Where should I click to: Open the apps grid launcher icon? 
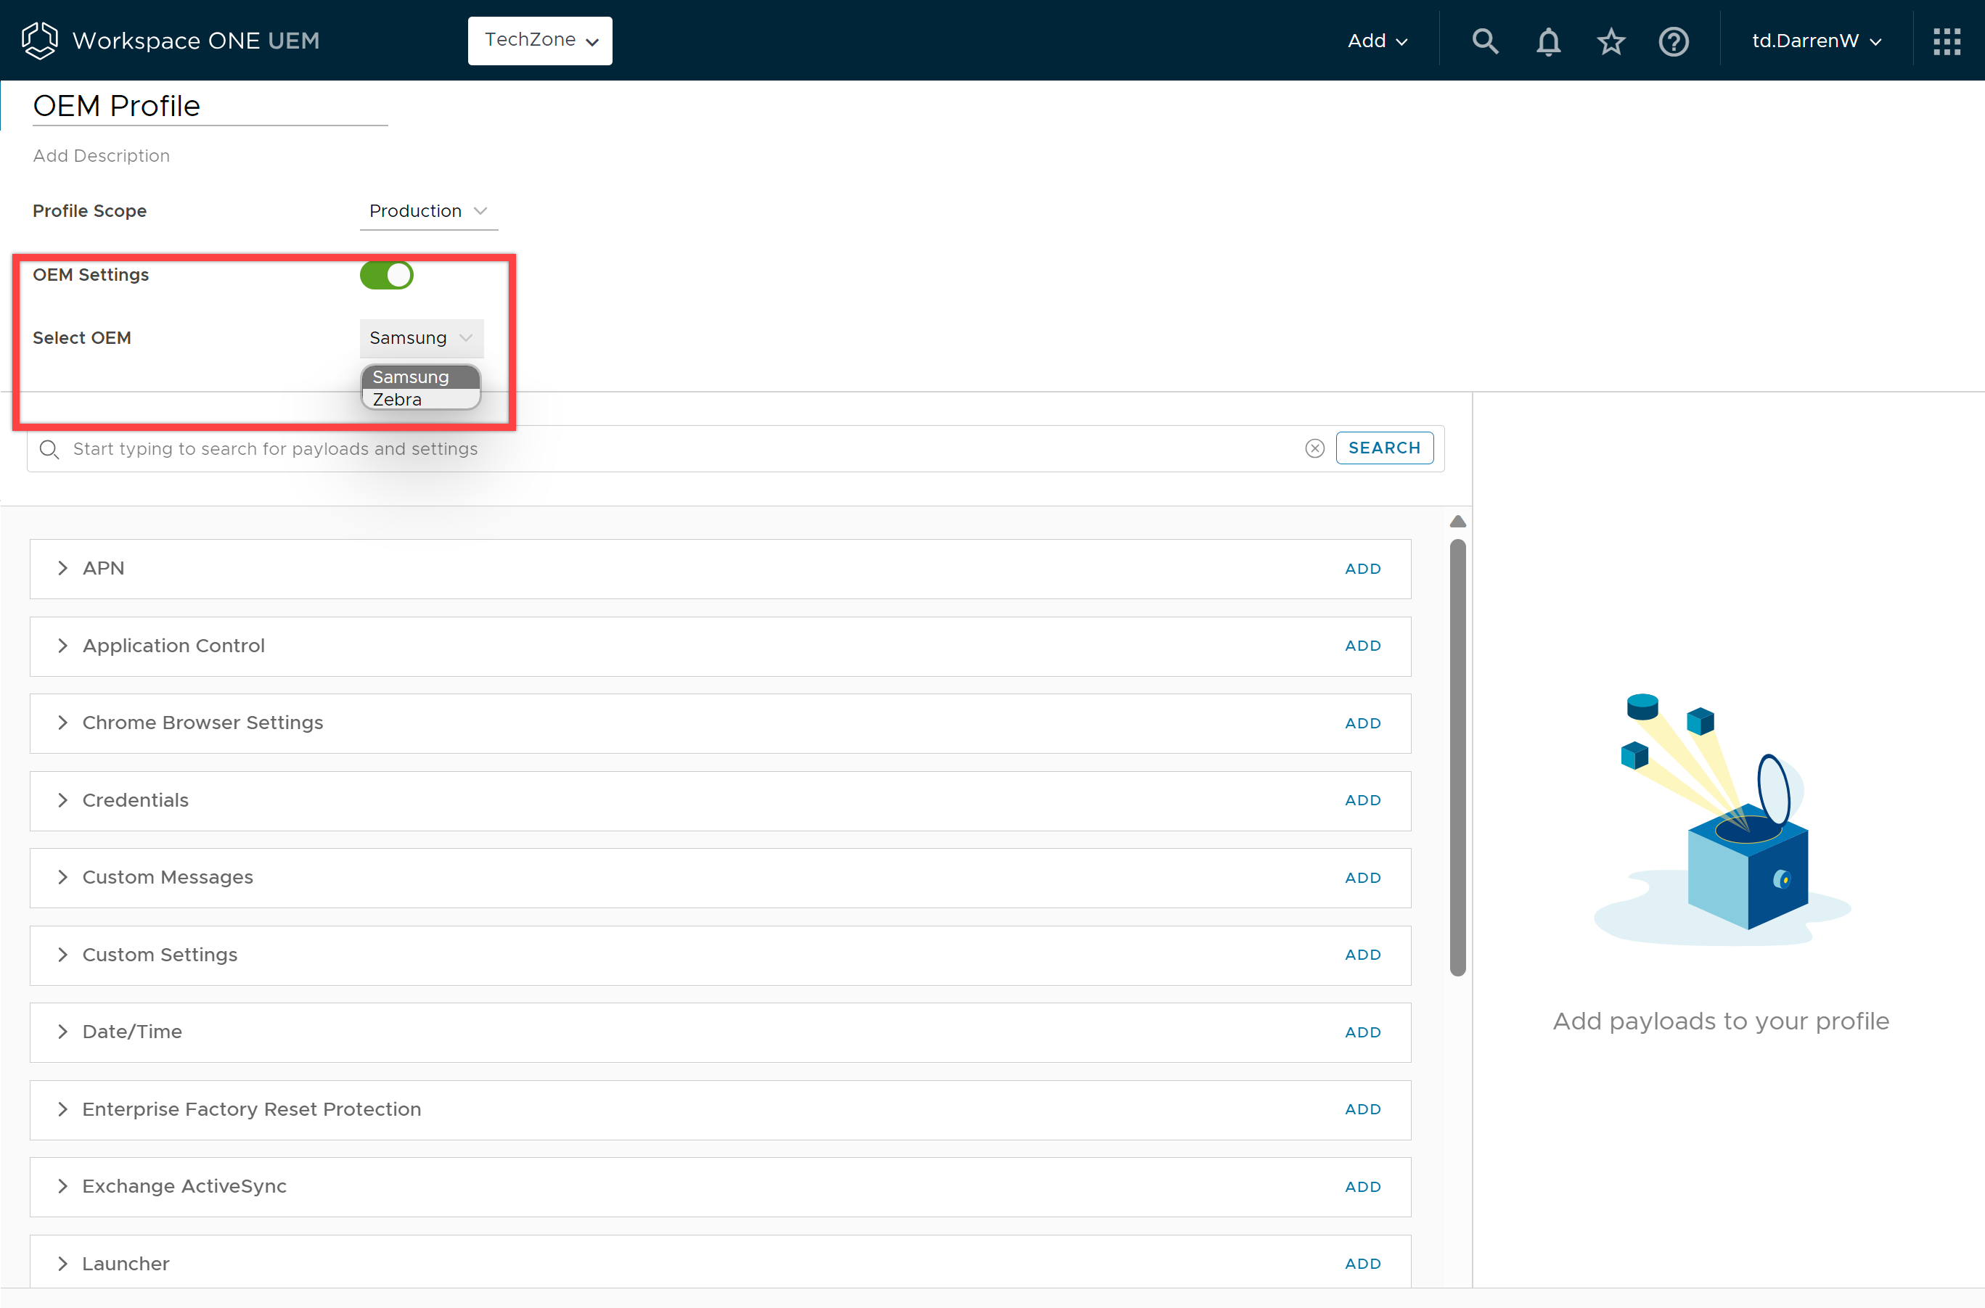tap(1947, 41)
